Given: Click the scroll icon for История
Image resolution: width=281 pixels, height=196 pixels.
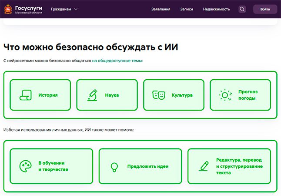Looking at the screenshot, I should click(x=25, y=95).
